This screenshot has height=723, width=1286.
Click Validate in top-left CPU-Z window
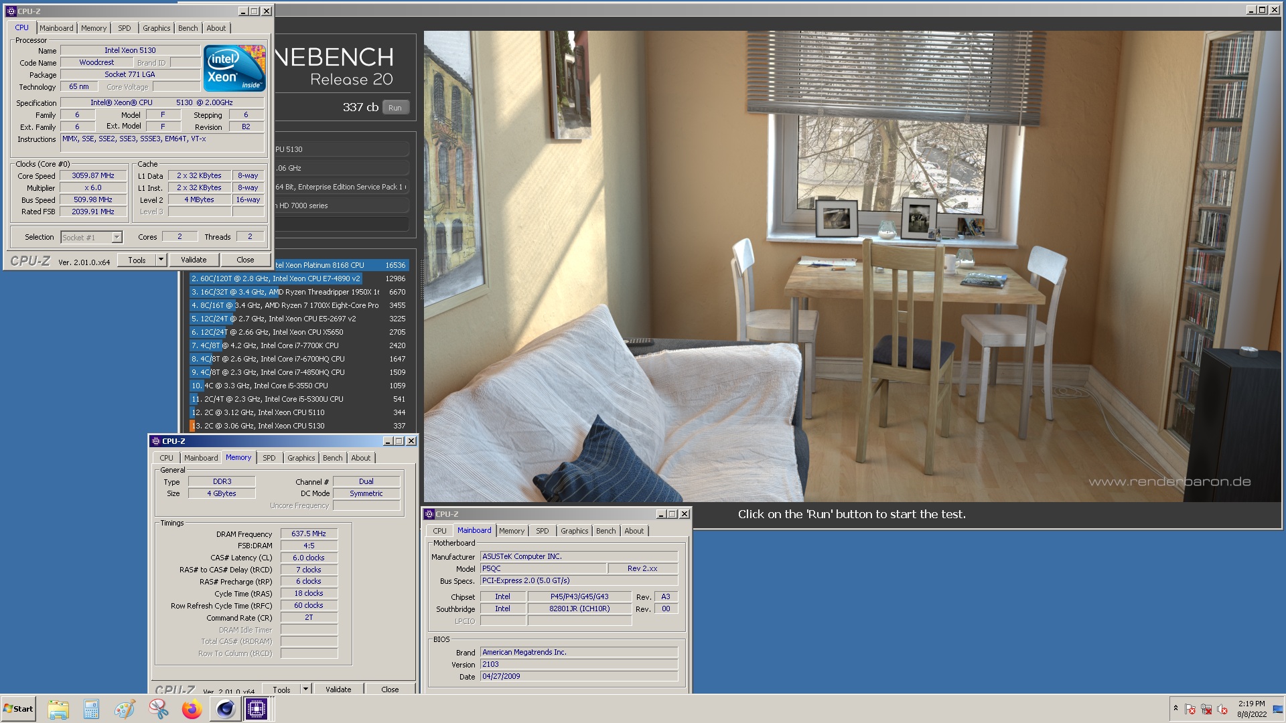point(194,260)
